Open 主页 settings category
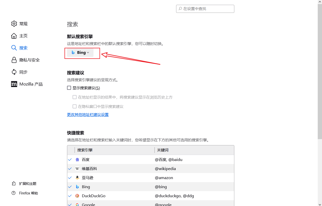Screen dimensions: 322x206 point(23,36)
